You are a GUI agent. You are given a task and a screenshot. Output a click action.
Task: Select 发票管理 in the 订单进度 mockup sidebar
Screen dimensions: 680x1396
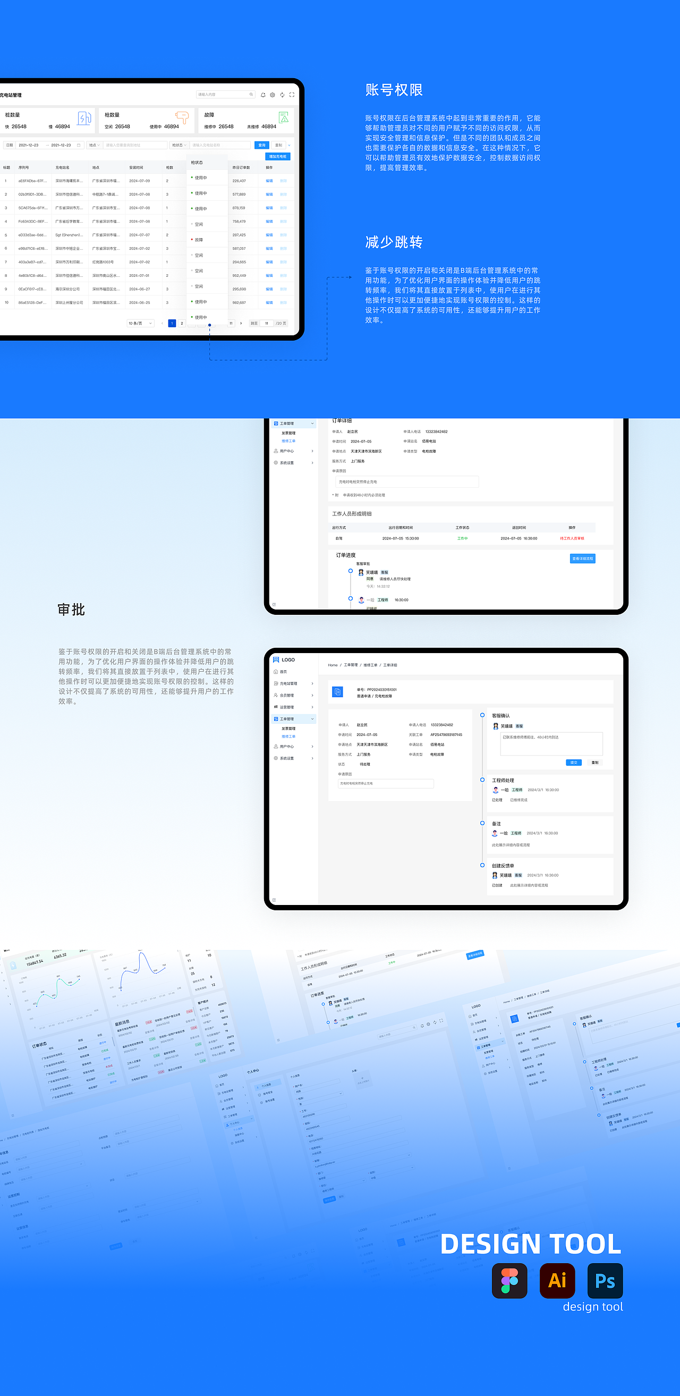288,433
